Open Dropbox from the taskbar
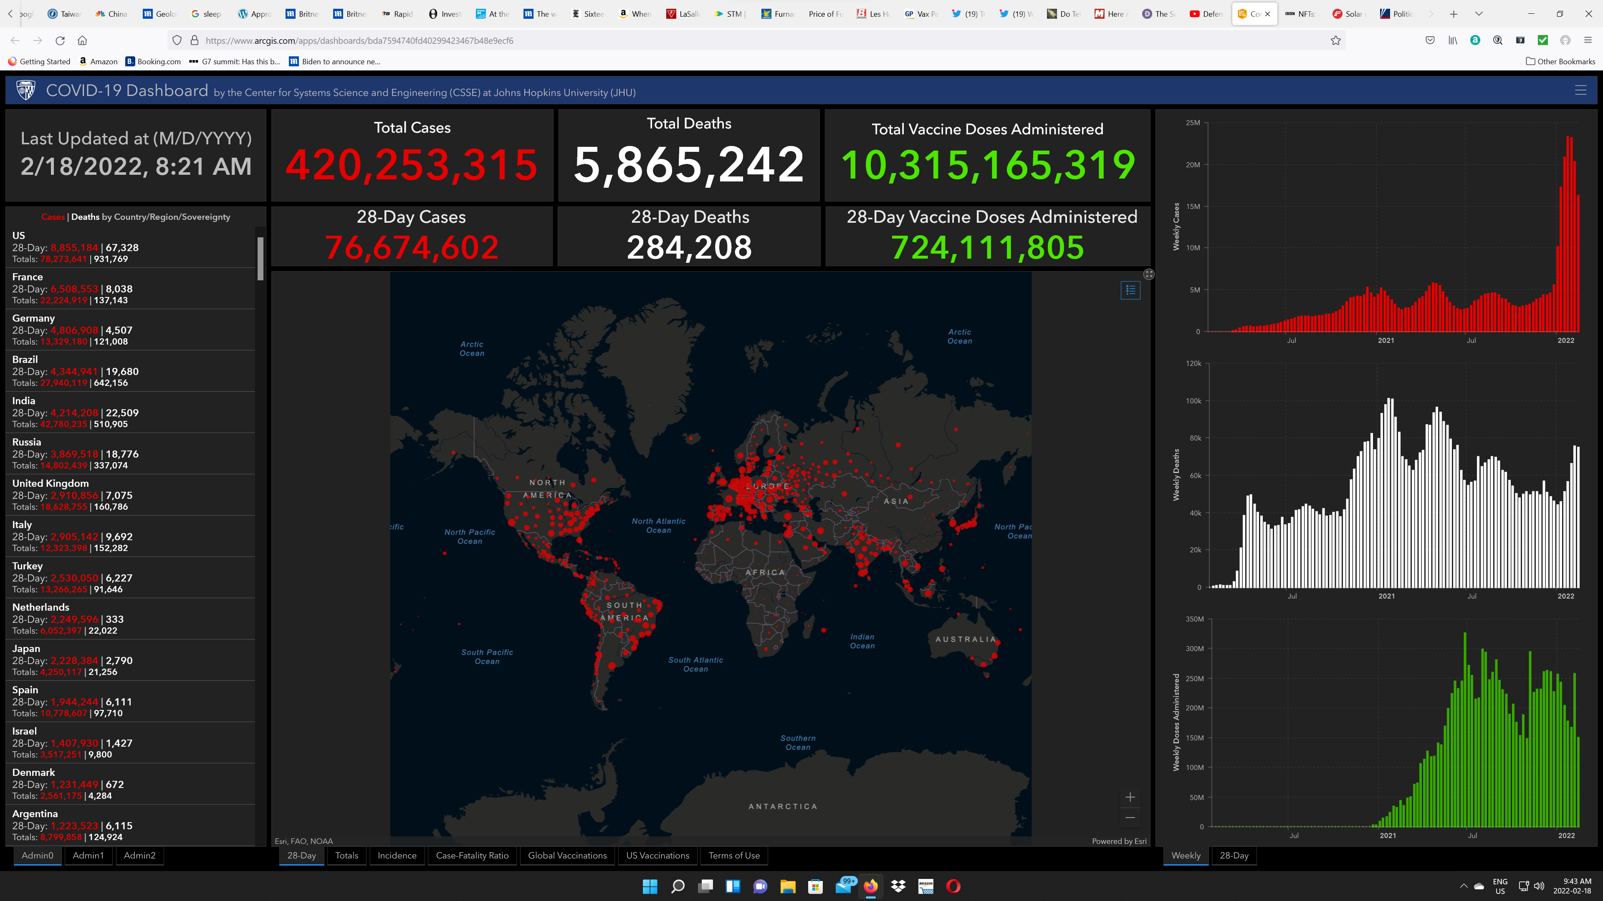This screenshot has height=901, width=1603. tap(898, 886)
